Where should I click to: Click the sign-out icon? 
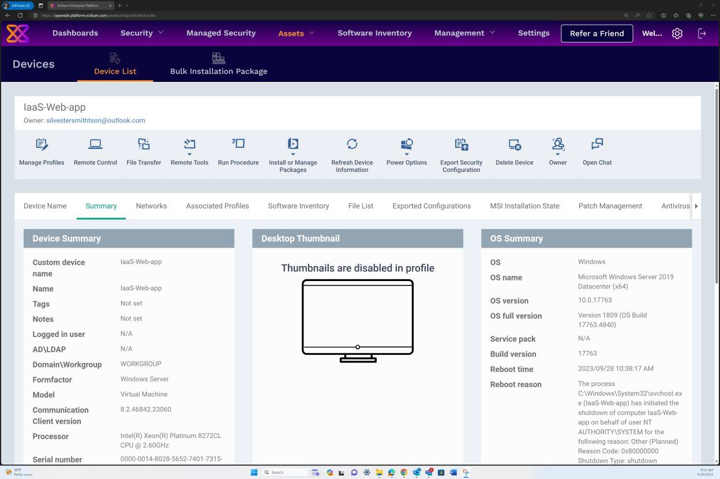pos(702,33)
